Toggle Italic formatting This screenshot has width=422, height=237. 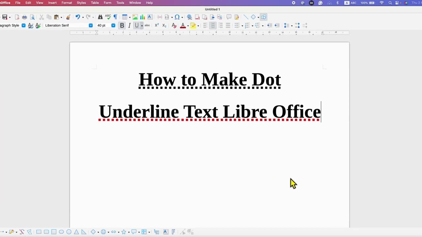point(129,25)
